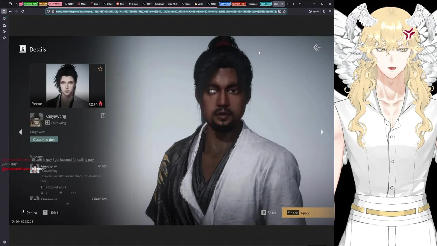This screenshot has height=246, width=437.
Task: Open the guide book icon beside KanyeWang
Action: [103, 116]
